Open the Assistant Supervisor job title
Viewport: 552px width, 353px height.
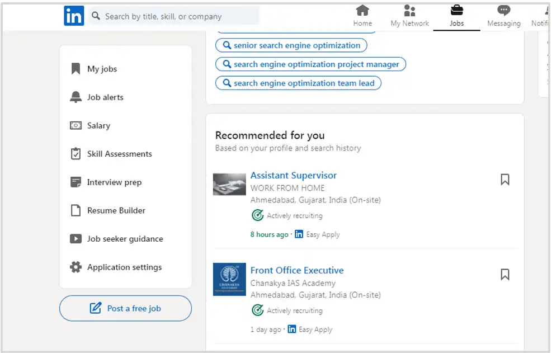(x=294, y=176)
